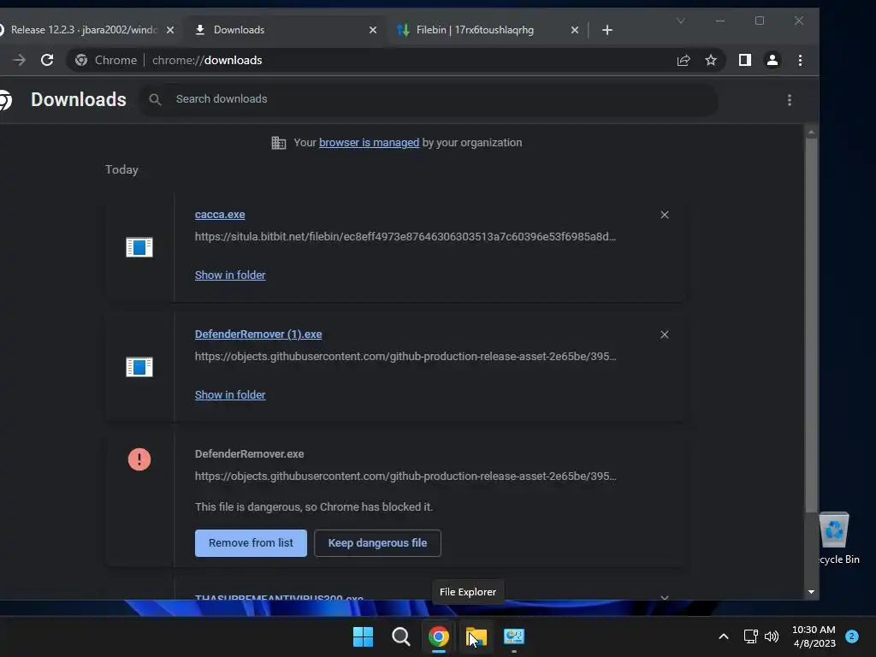Click the magnifier icon in Search downloads
The height and width of the screenshot is (657, 876).
[156, 99]
